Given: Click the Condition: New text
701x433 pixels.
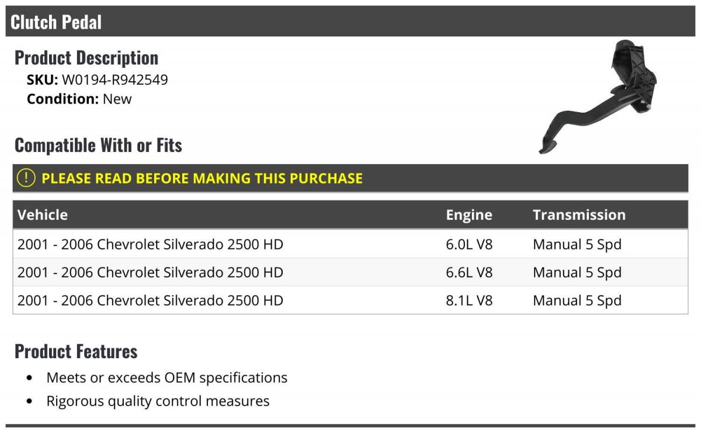Looking at the screenshot, I should pos(79,99).
